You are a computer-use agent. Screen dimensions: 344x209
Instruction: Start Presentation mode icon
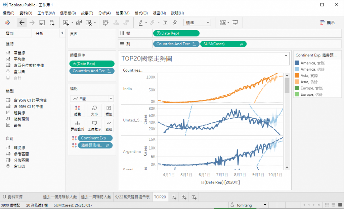(235, 23)
